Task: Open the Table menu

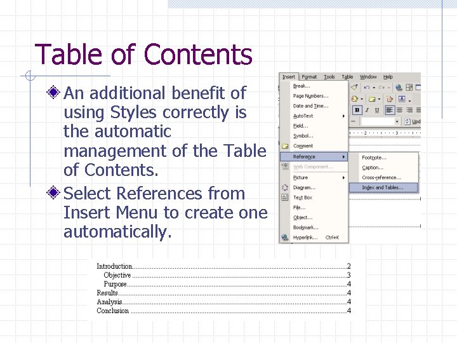Action: click(347, 77)
